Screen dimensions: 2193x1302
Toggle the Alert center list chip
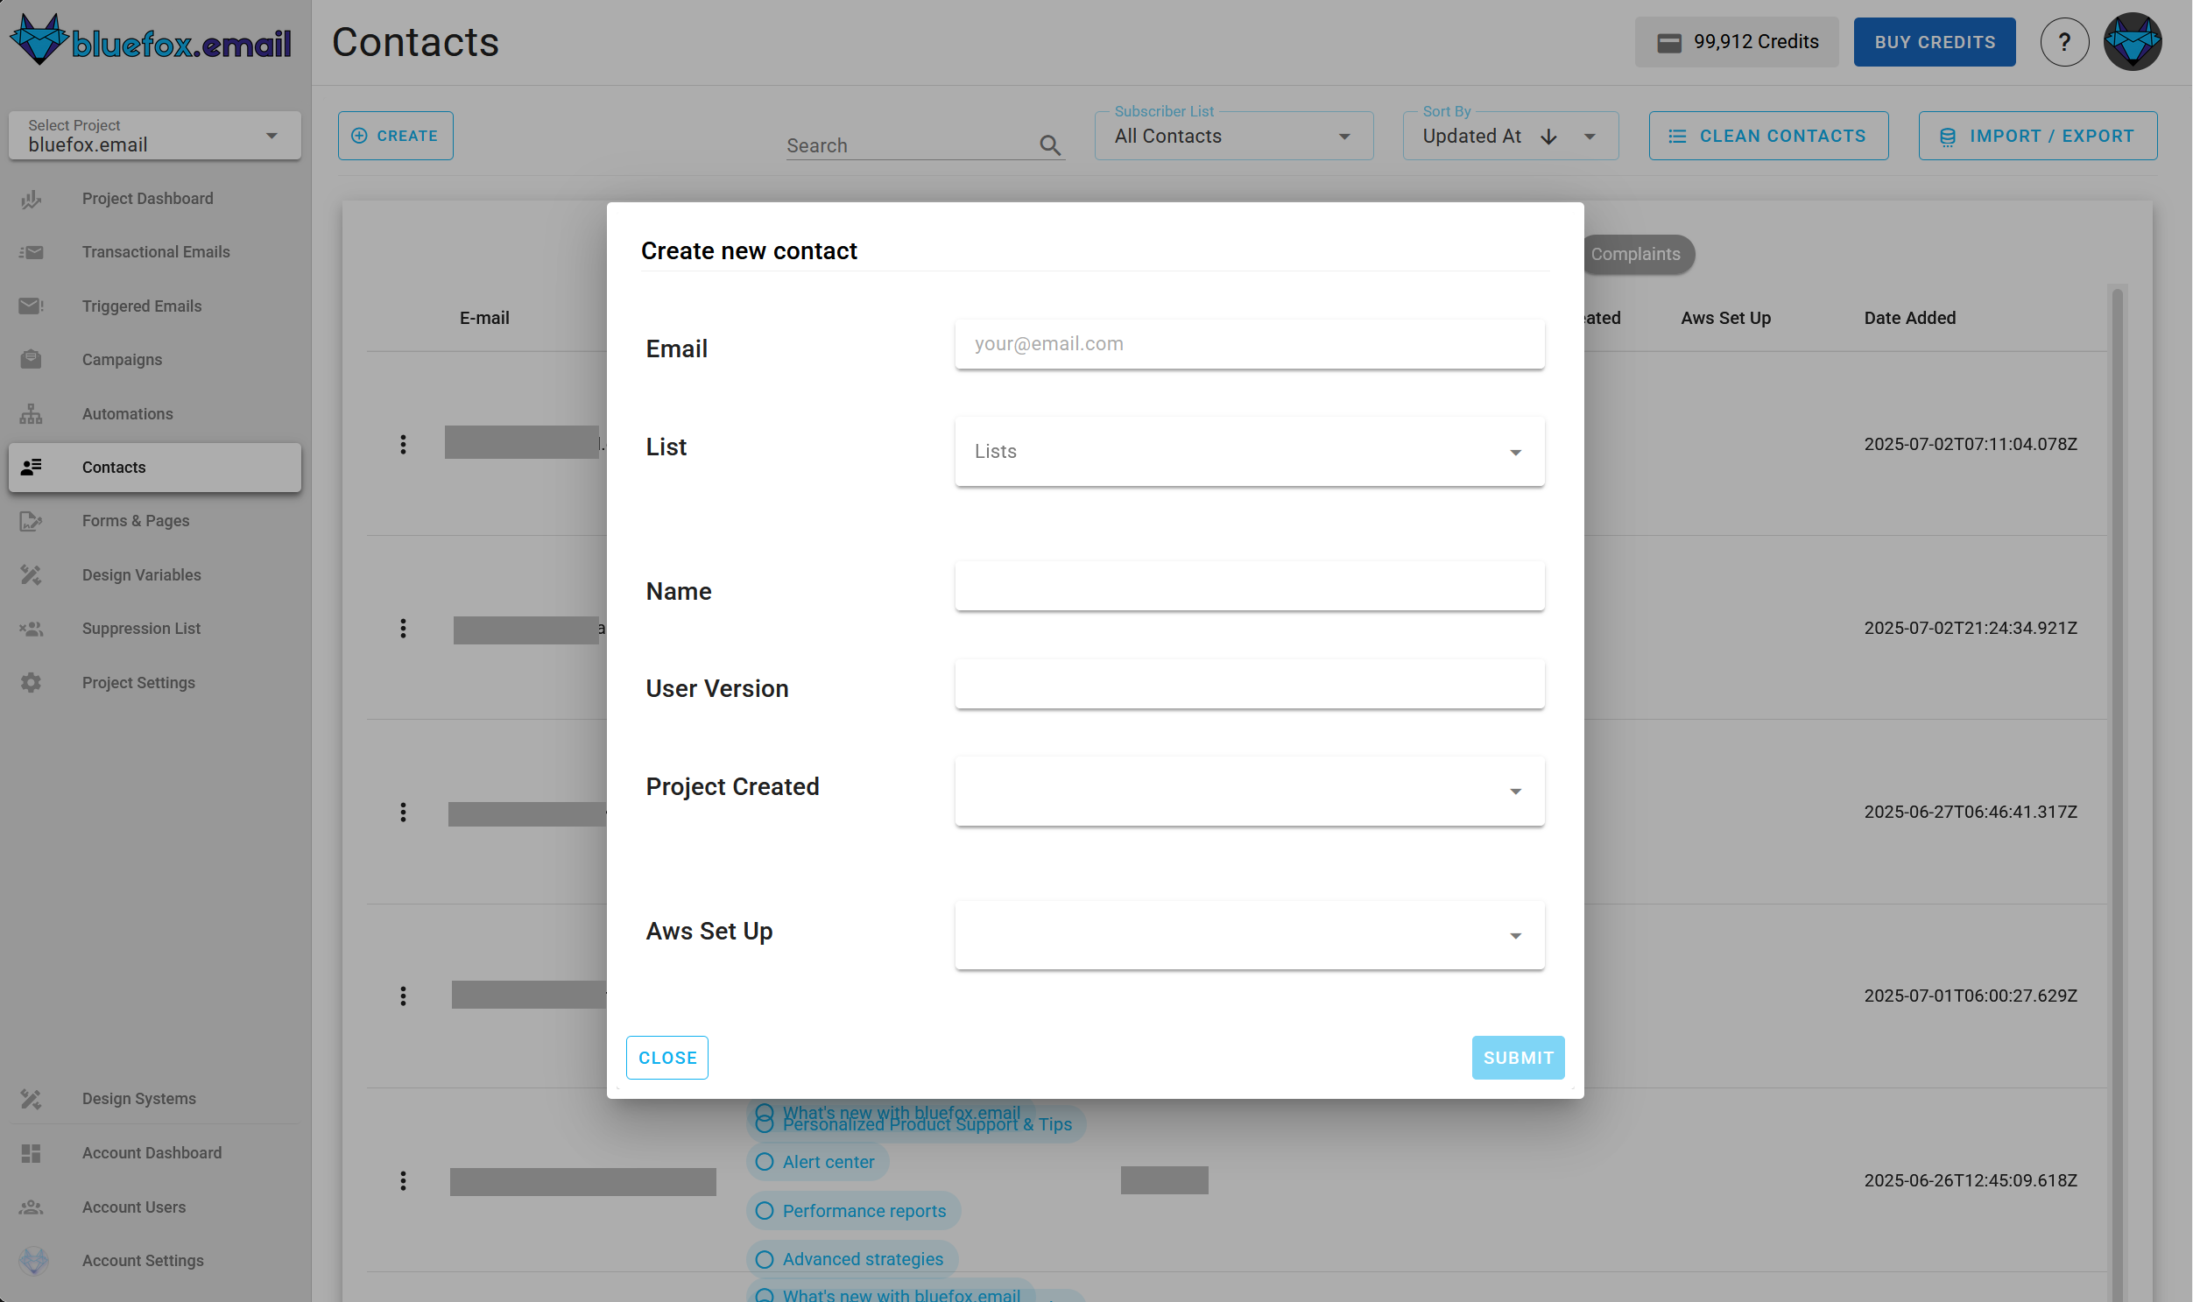click(817, 1163)
